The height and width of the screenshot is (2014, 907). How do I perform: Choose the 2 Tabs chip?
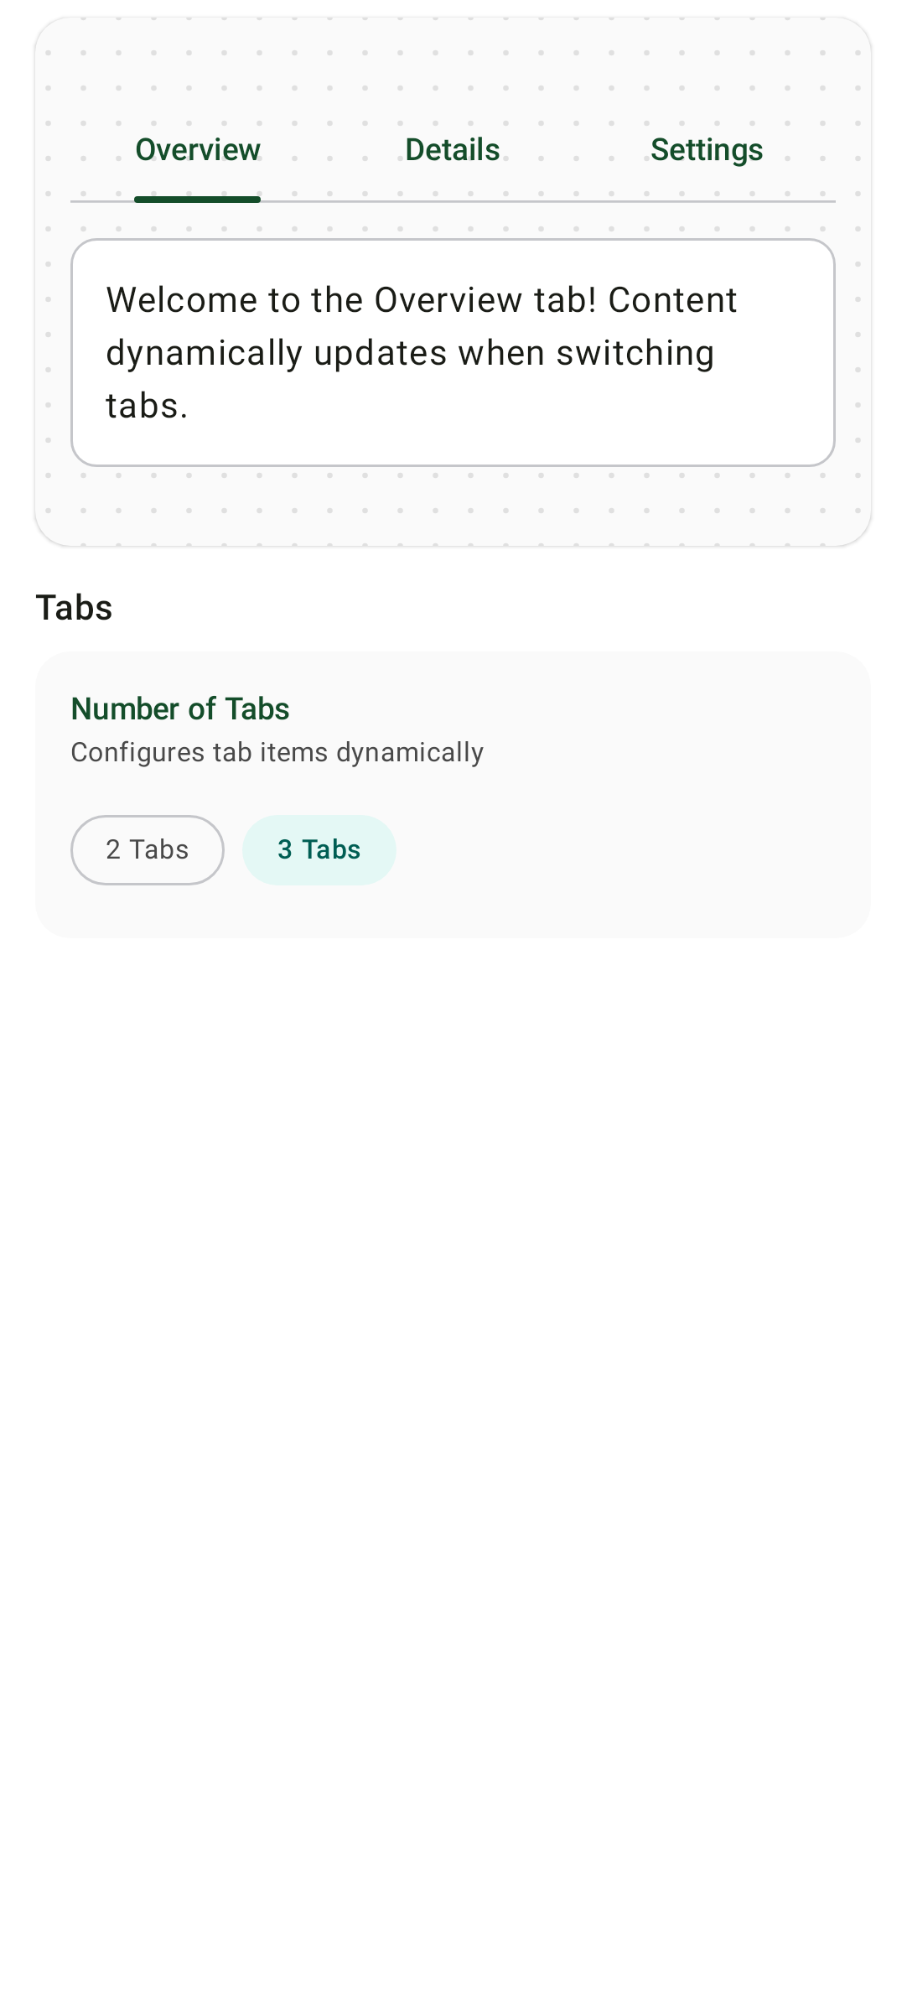pos(148,849)
